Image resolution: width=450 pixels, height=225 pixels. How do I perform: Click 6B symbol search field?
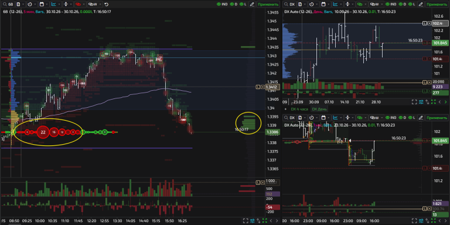8,4
